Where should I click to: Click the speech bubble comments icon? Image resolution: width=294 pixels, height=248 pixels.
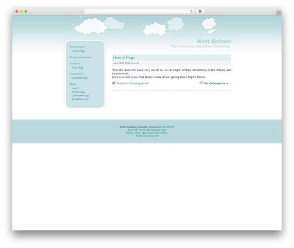point(201,83)
